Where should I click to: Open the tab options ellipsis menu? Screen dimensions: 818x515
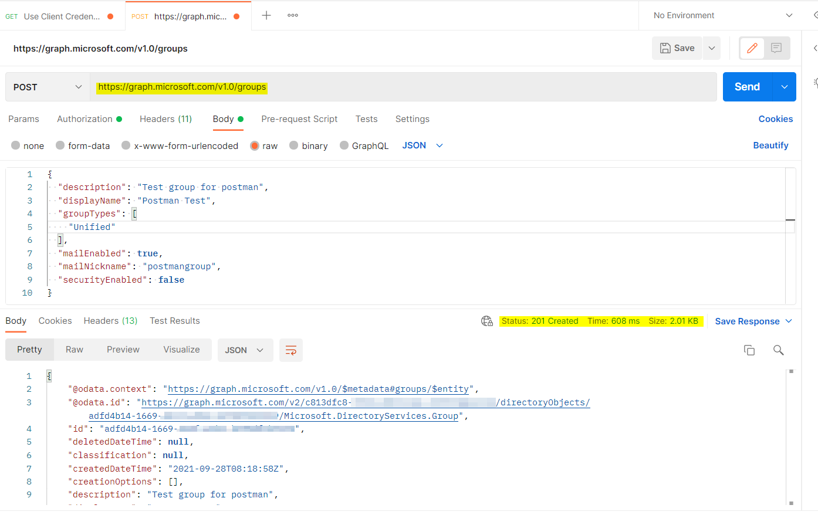coord(293,15)
